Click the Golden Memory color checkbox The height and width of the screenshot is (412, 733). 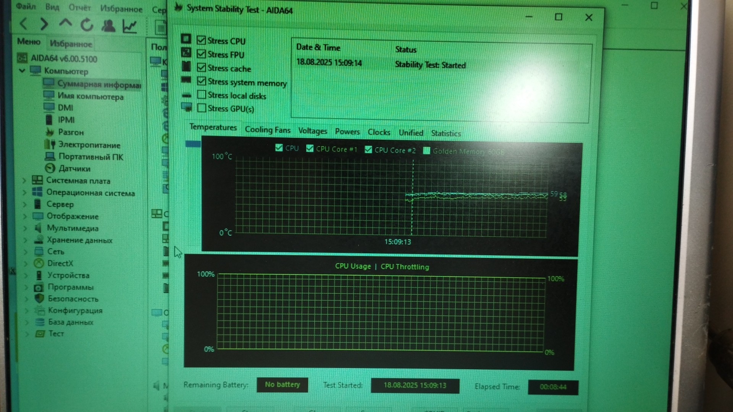coord(426,151)
